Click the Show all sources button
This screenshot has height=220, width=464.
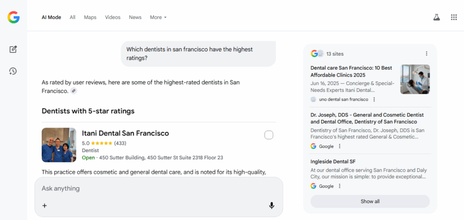(x=370, y=201)
